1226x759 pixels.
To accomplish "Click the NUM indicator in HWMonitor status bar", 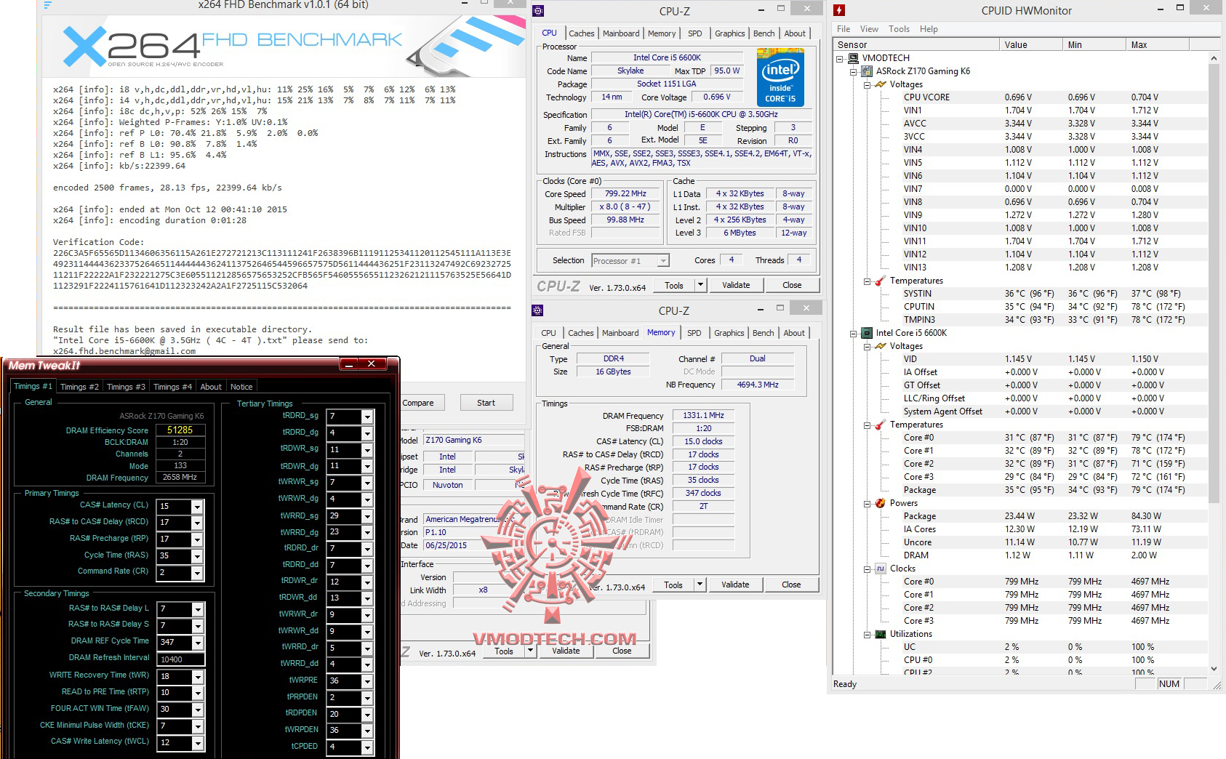I will tap(1169, 684).
